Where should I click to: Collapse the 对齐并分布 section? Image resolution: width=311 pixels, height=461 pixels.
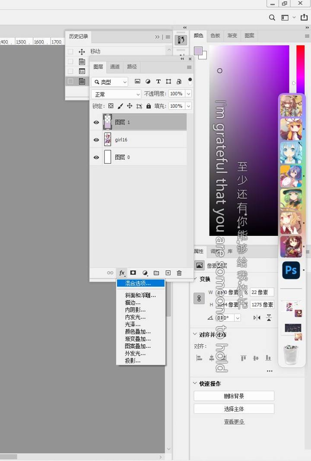[x=195, y=334]
